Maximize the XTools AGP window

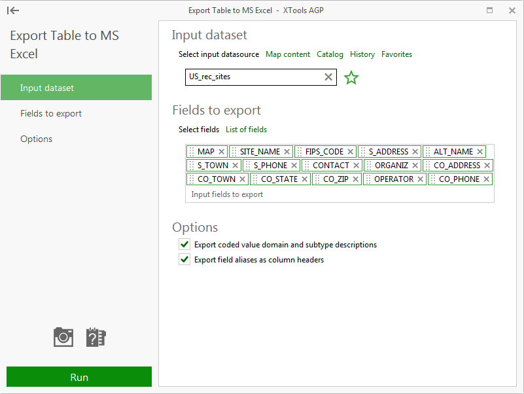pyautogui.click(x=490, y=10)
